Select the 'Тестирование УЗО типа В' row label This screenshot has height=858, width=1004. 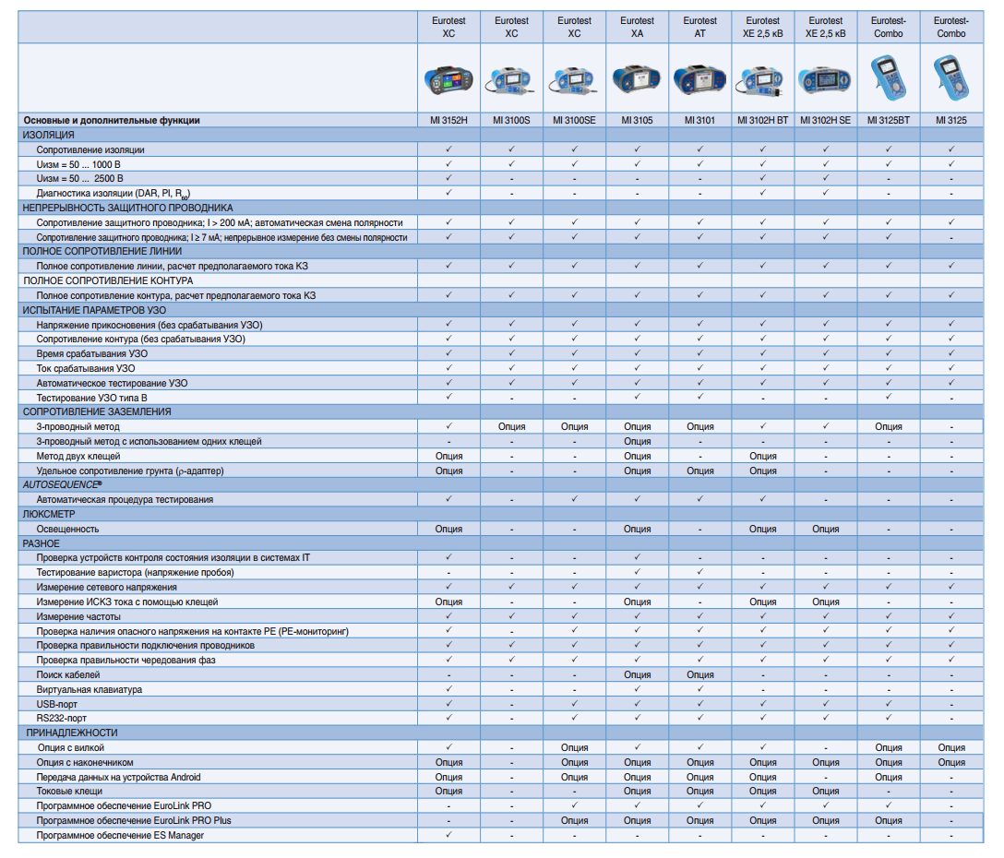click(x=91, y=399)
